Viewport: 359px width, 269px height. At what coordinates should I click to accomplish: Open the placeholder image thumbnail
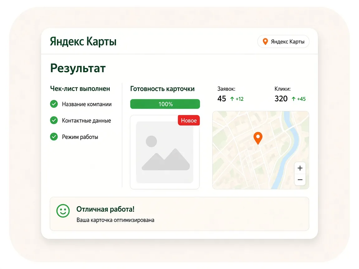(x=165, y=152)
